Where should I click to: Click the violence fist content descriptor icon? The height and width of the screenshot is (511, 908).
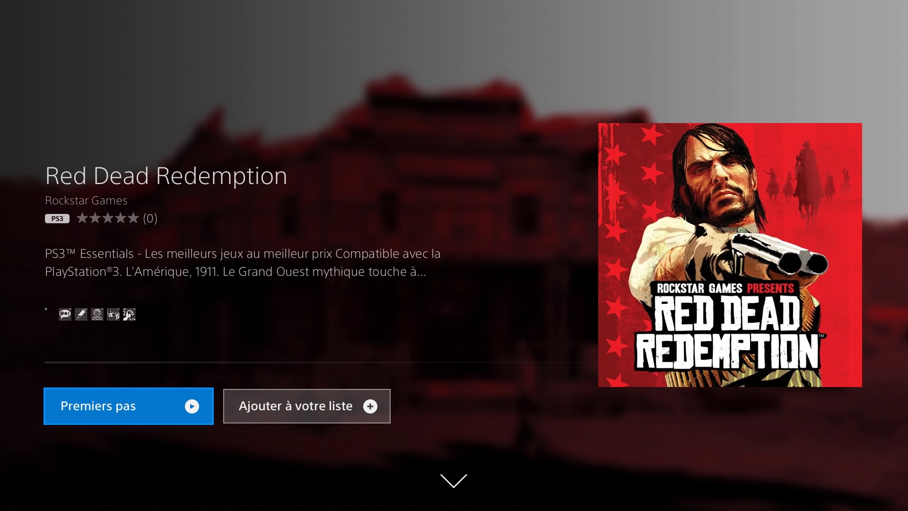click(129, 314)
